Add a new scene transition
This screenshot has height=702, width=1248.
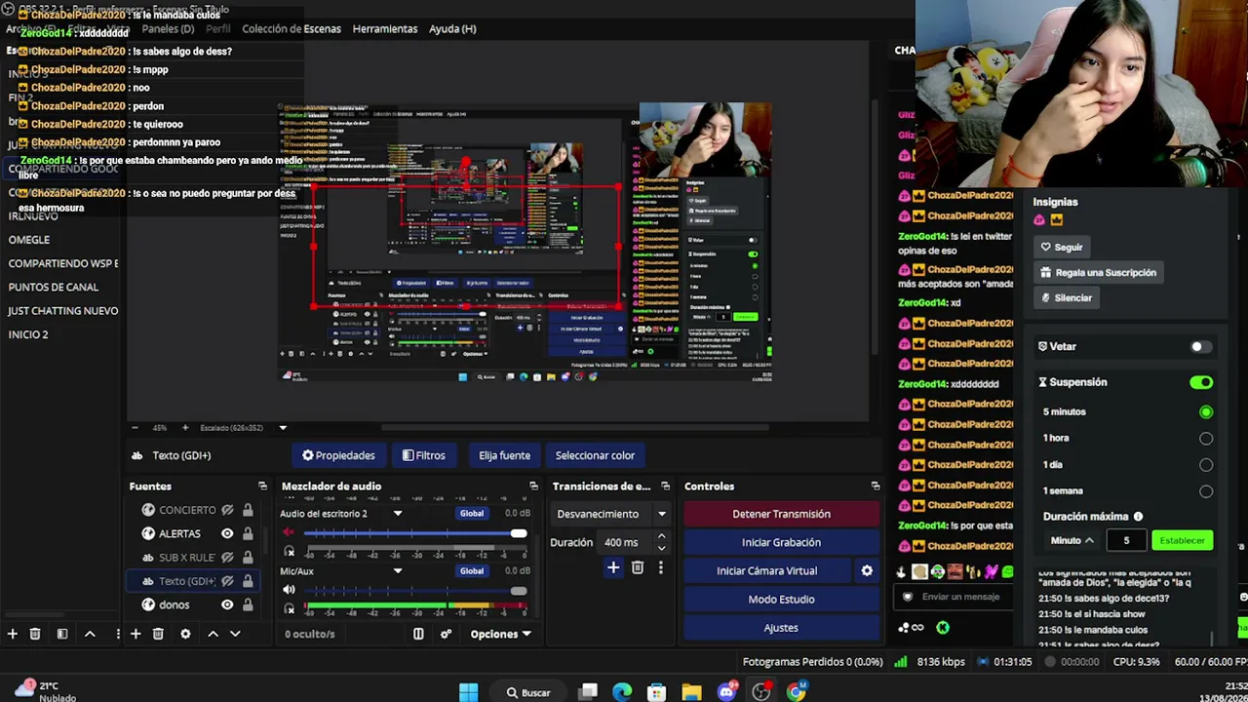tap(613, 567)
